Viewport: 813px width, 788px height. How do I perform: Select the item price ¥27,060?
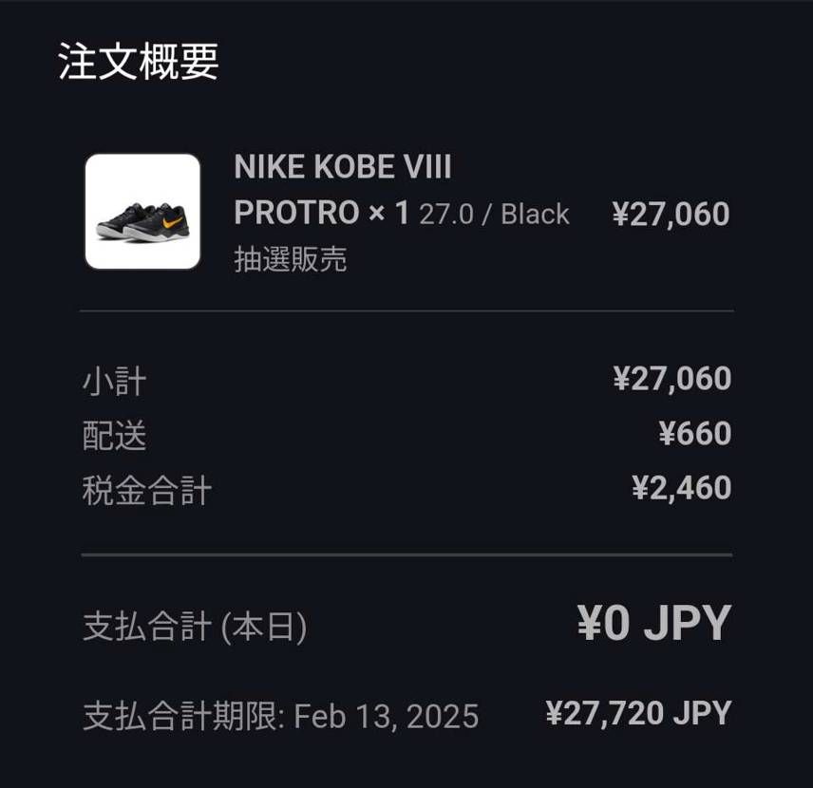coord(671,215)
